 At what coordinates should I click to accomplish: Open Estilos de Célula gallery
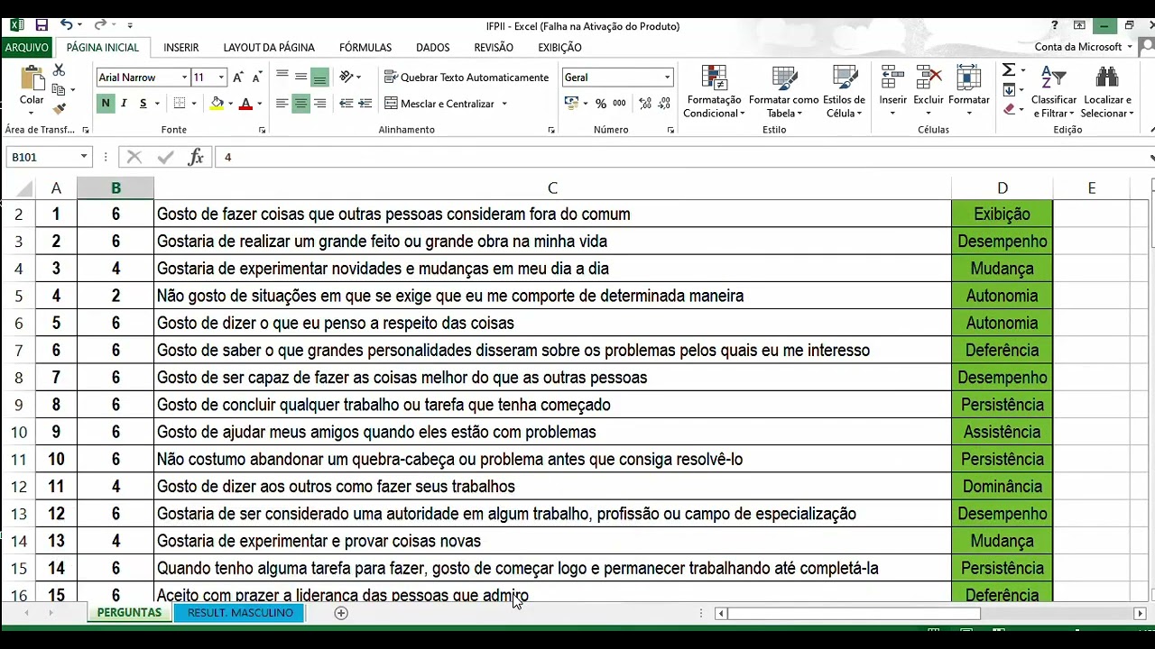point(845,91)
